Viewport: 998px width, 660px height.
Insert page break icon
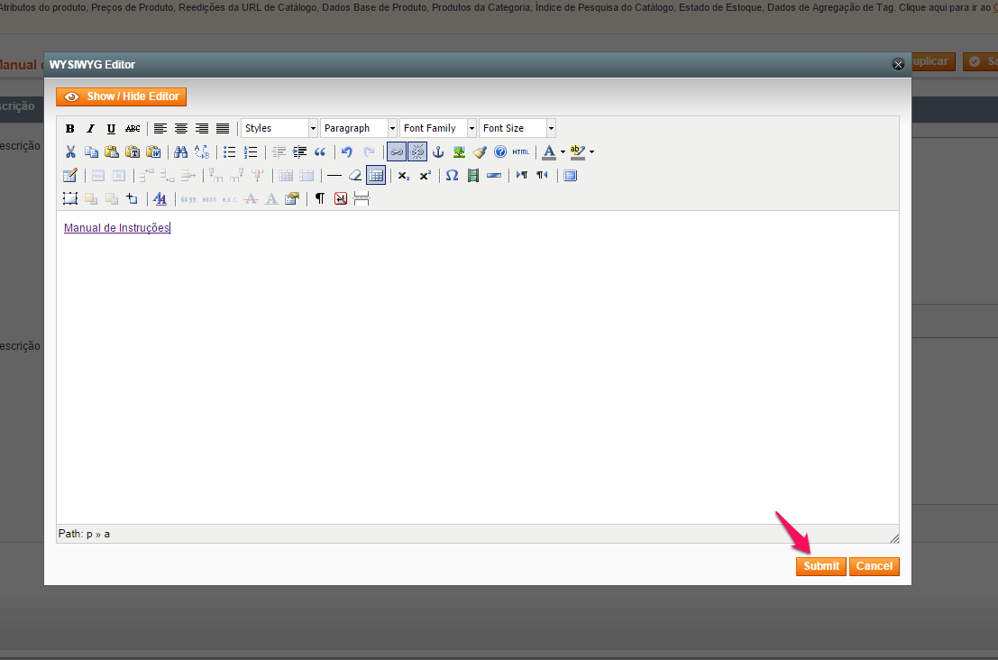(x=362, y=198)
